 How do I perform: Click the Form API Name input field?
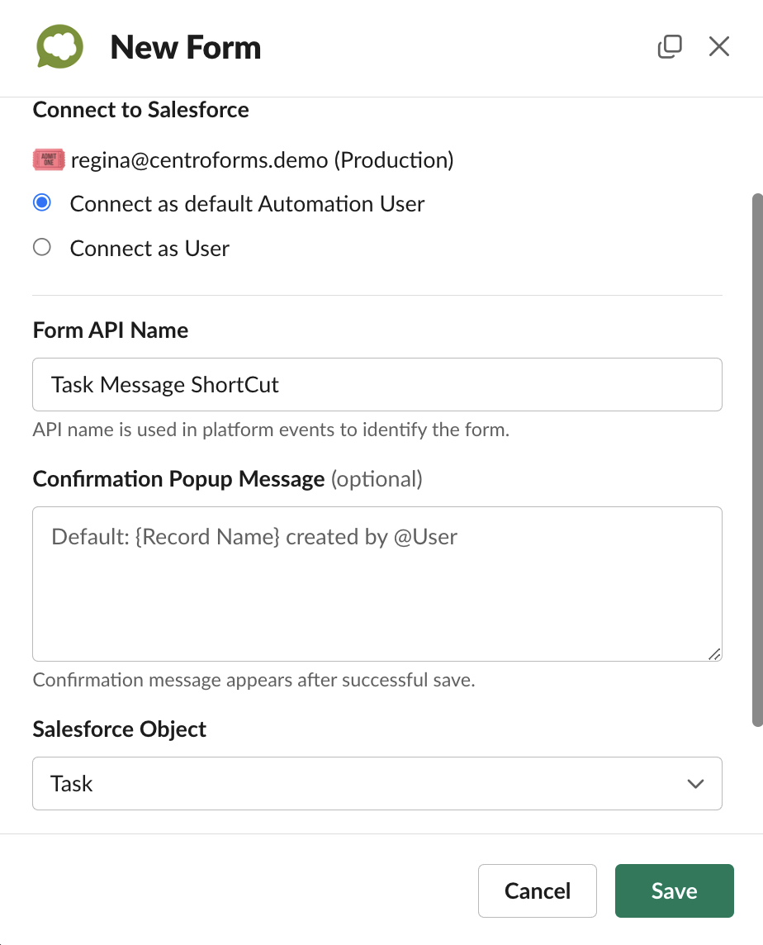click(x=377, y=384)
